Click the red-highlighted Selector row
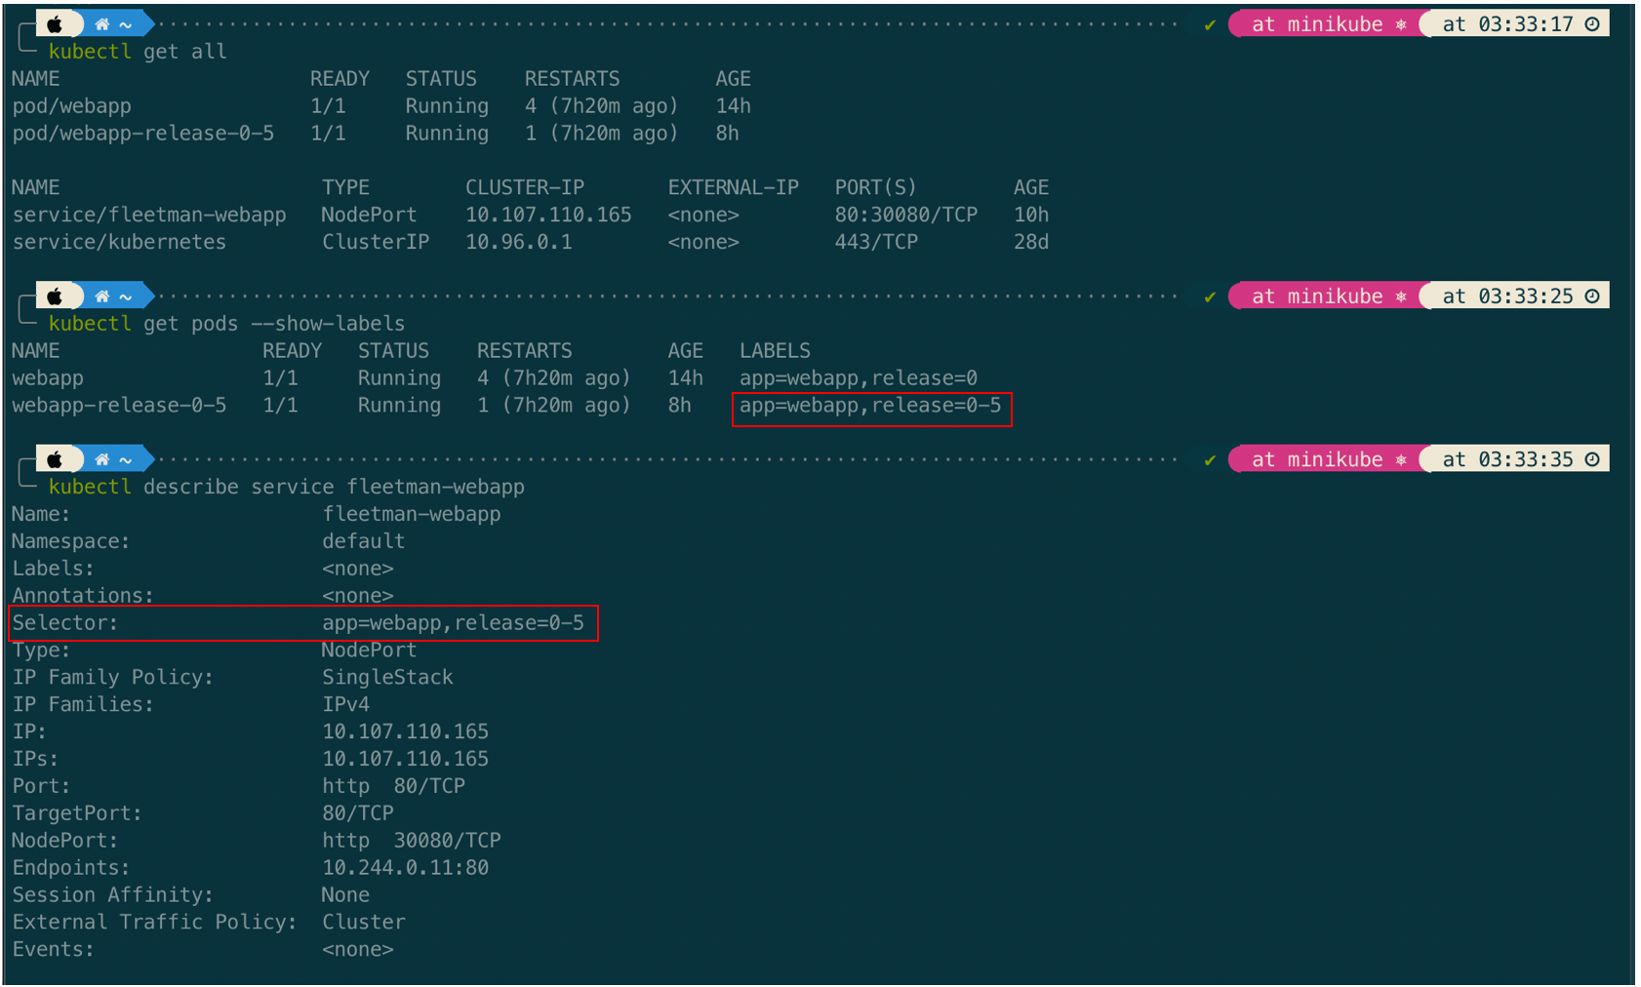The image size is (1641, 987). pos(302,622)
